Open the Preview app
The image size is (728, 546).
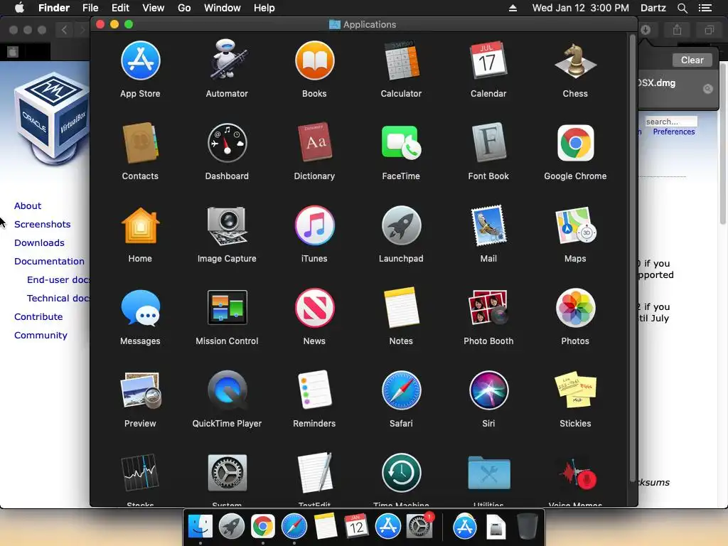(x=140, y=390)
